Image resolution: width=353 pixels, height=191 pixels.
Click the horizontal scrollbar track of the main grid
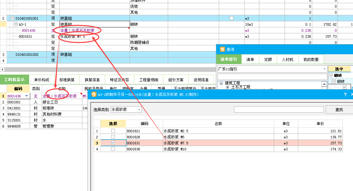tap(110, 69)
